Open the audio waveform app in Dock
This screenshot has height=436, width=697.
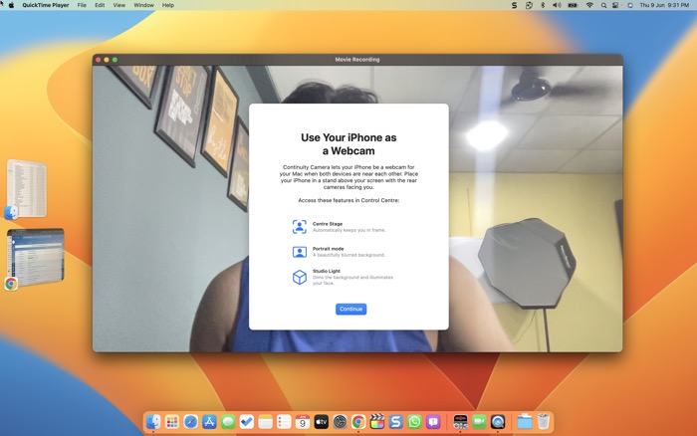[x=460, y=421]
